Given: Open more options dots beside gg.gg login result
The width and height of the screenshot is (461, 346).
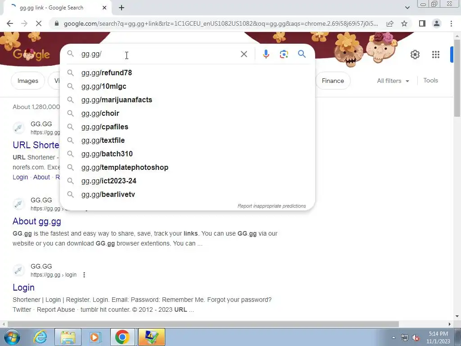Looking at the screenshot, I should tap(84, 275).
